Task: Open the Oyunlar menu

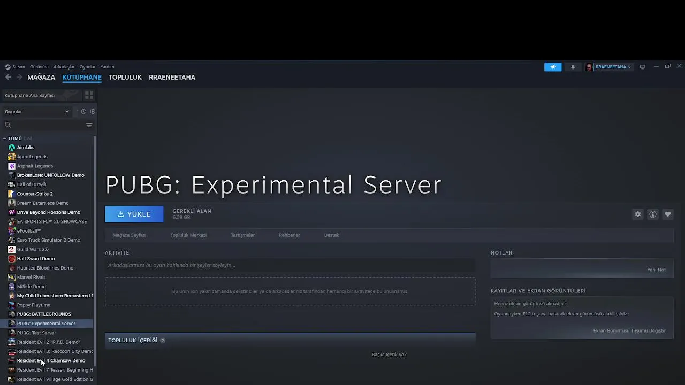Action: [x=87, y=67]
